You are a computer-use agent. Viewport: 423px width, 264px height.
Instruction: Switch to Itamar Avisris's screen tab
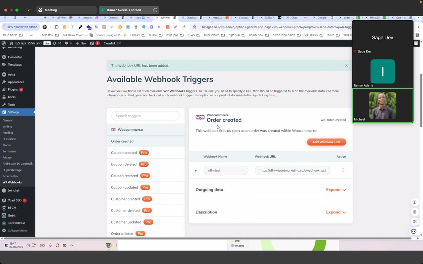pyautogui.click(x=129, y=10)
